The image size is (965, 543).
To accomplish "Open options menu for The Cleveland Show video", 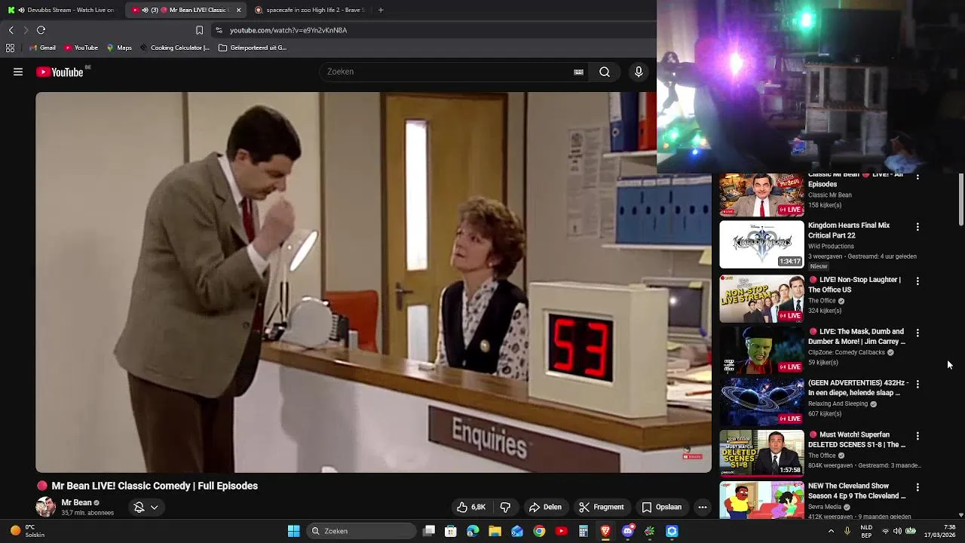I will click(x=918, y=487).
